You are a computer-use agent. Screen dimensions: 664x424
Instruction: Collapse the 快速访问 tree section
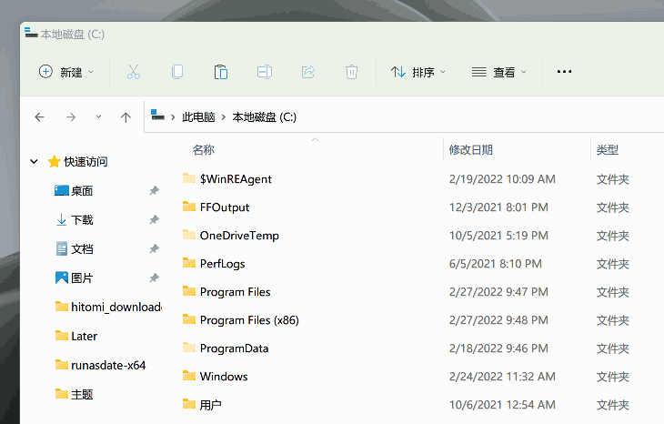34,162
